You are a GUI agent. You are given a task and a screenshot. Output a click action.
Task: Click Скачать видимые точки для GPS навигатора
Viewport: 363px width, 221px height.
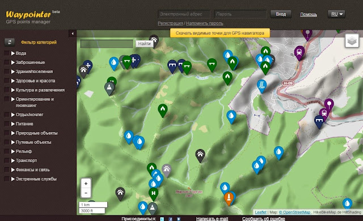click(x=220, y=33)
